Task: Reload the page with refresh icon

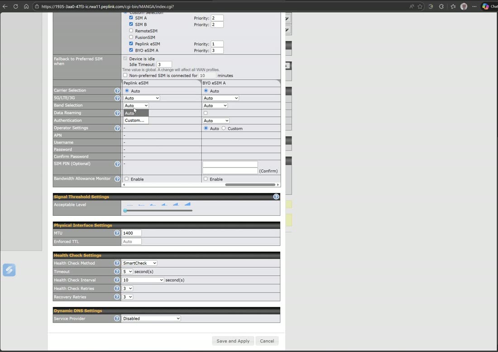Action: click(x=15, y=6)
